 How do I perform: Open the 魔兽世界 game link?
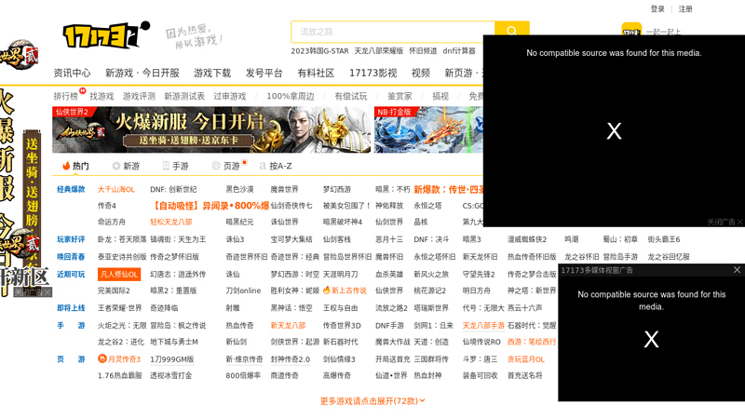(285, 189)
